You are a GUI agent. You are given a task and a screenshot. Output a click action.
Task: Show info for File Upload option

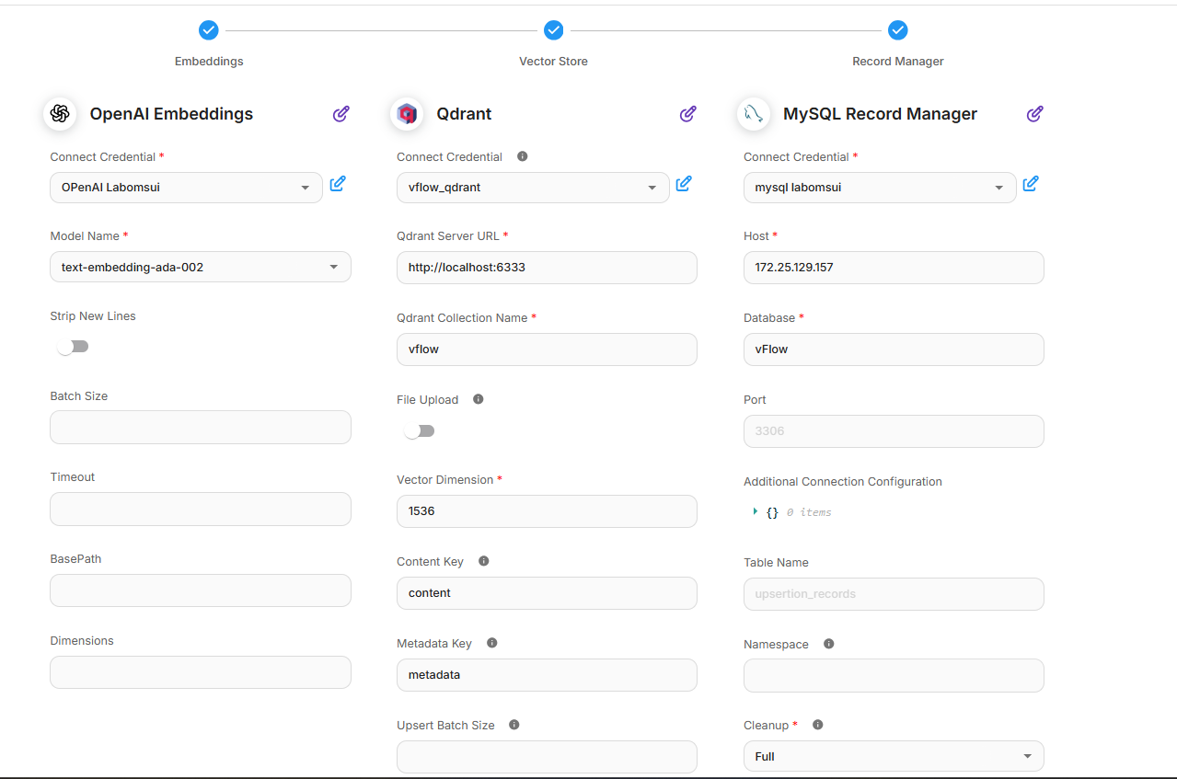point(478,399)
